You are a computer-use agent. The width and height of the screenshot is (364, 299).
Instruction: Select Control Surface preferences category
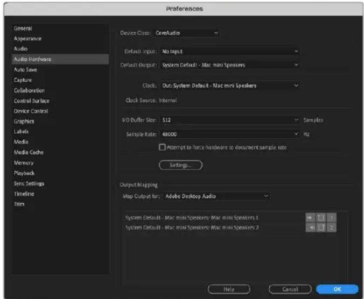(60, 101)
